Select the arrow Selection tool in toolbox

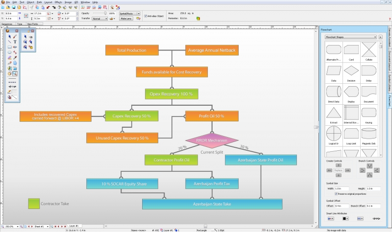[x=10, y=36]
